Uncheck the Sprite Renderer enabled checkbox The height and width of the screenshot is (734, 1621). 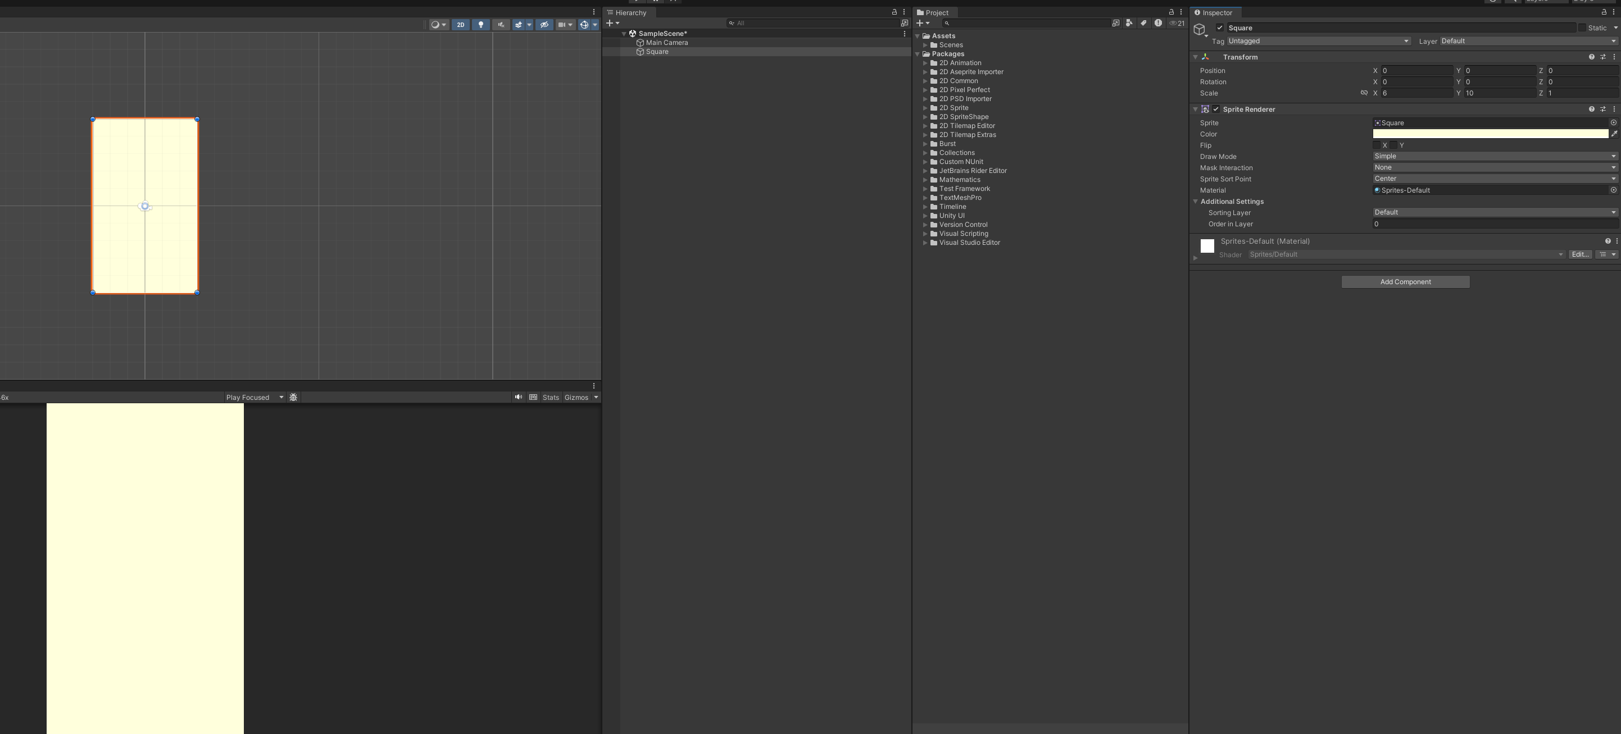click(1216, 109)
